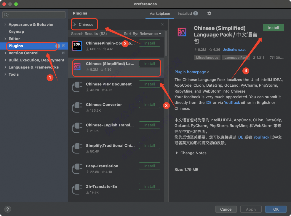Click the Easy-Translation plugin icon
Screen dimensions: 291x216
point(77,169)
